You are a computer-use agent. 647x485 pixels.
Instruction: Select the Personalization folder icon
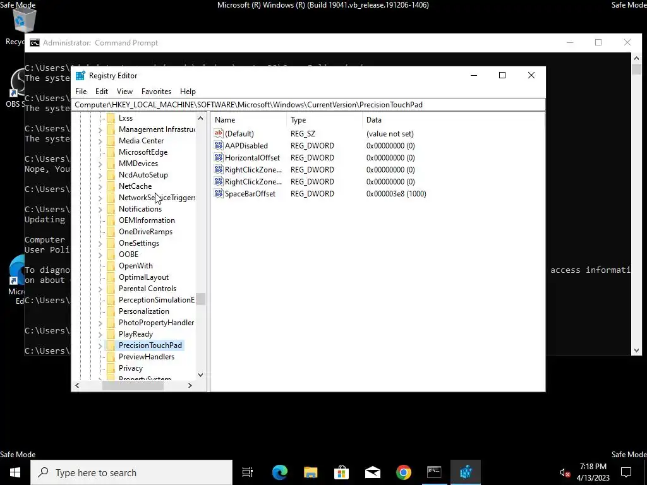point(111,311)
